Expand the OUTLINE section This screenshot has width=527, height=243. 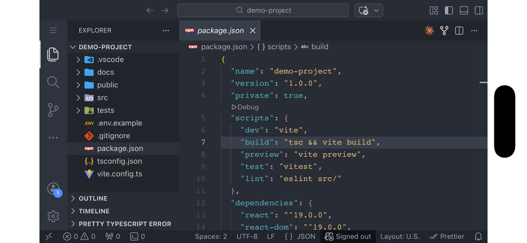123,198
